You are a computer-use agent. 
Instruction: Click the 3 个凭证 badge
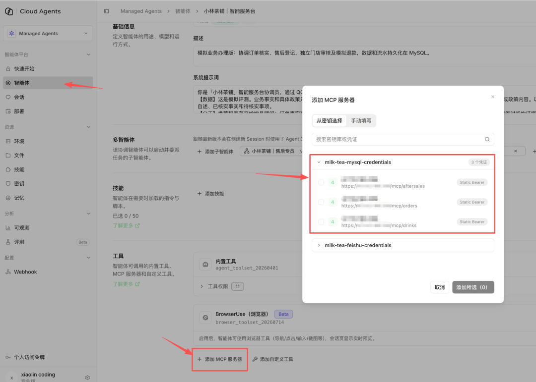(x=479, y=162)
